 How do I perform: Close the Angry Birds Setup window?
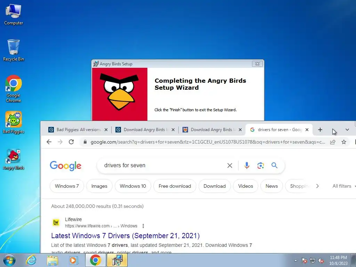pos(257,64)
